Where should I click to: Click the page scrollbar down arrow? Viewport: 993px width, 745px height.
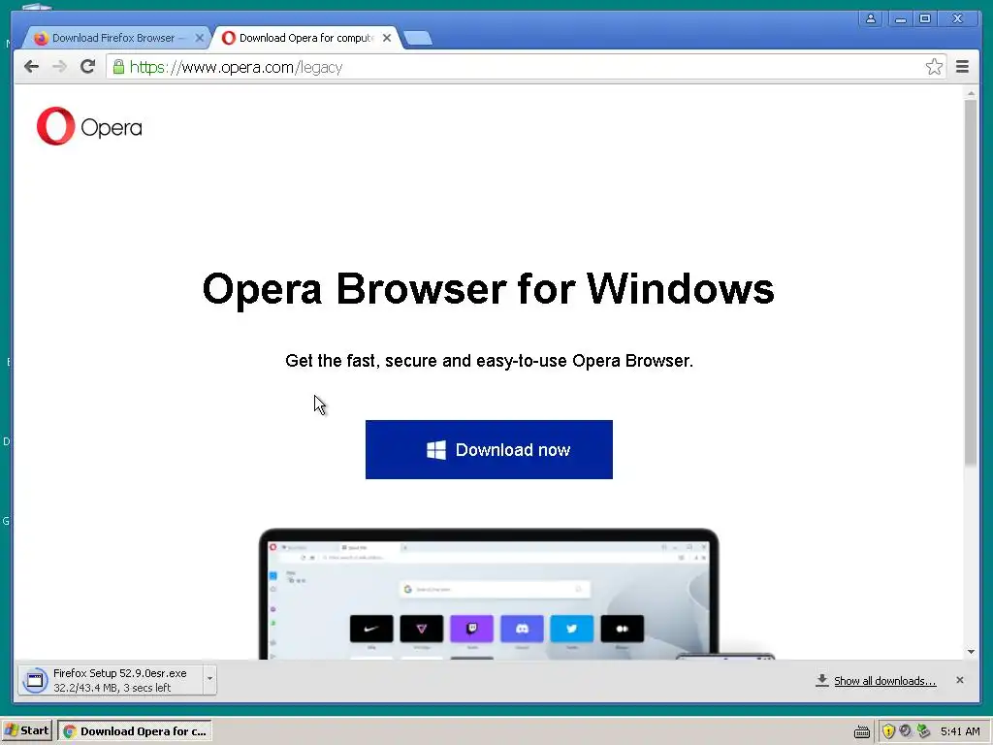971,652
